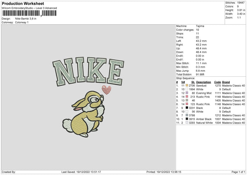The height and width of the screenshot is (175, 247).
Task: Click 'Default' brand in the Black row
Action: tap(226, 108)
